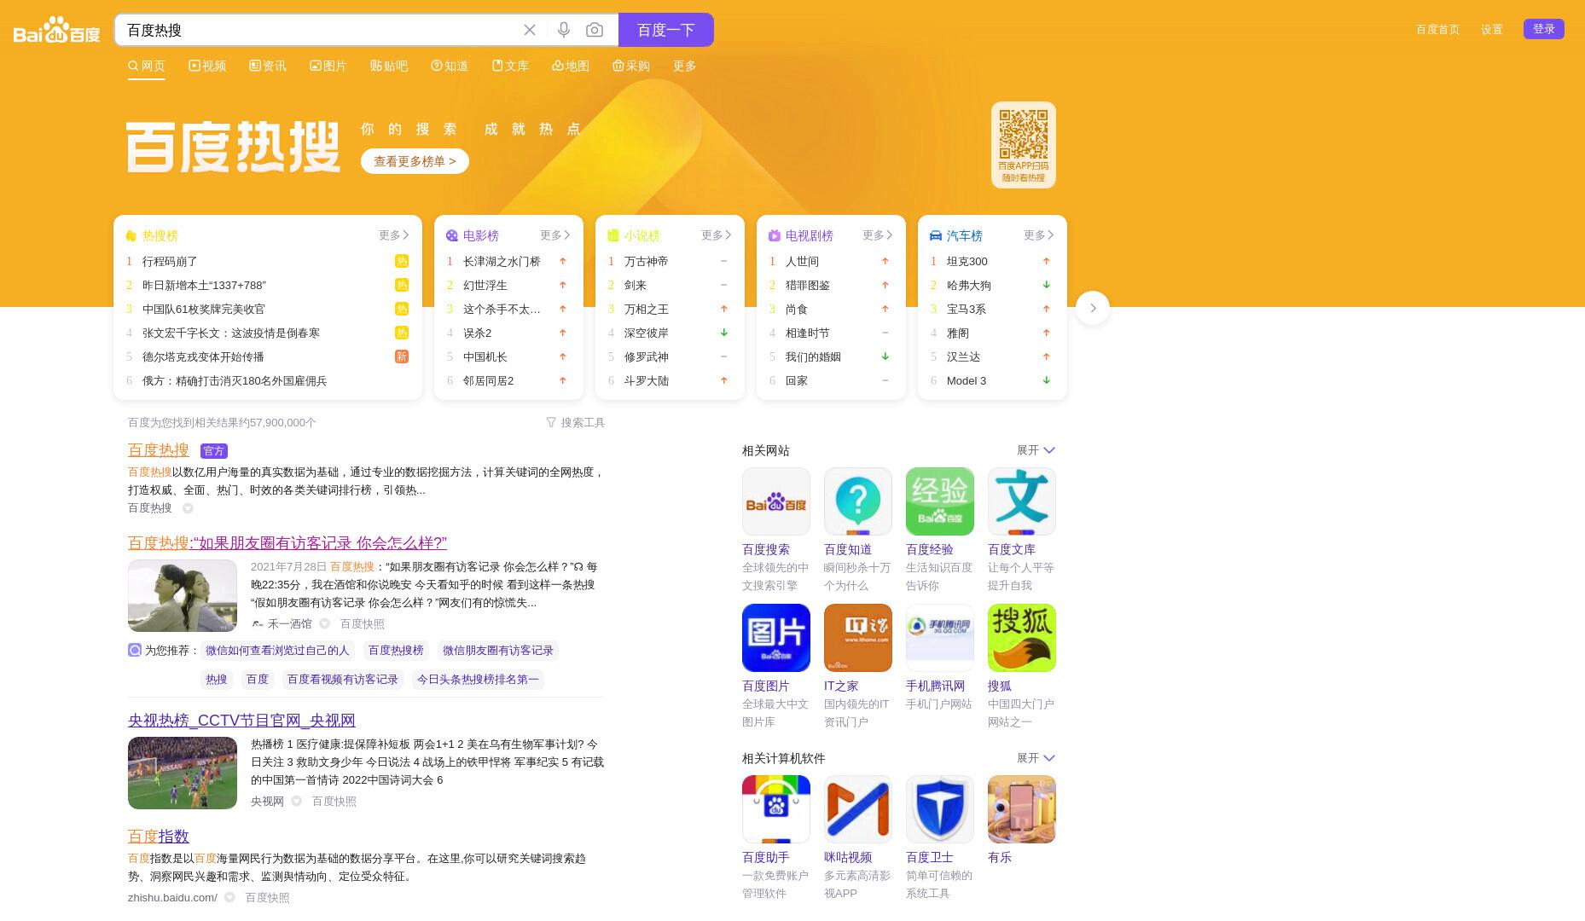1585x921 pixels.
Task: Show next ranking lists with right arrow
Action: 1093,308
